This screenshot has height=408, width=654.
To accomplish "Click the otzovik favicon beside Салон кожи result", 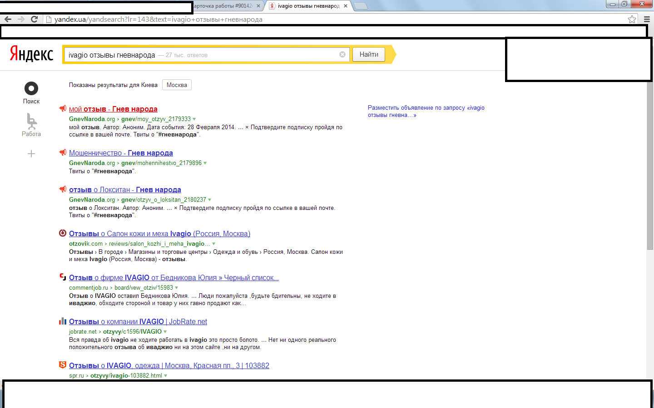I will coord(63,233).
